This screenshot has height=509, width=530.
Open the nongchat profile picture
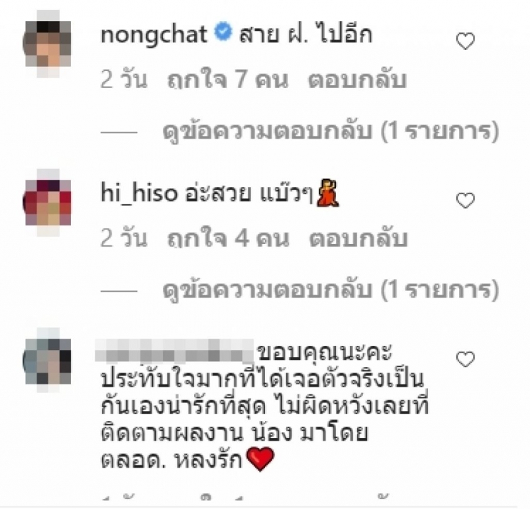48,44
